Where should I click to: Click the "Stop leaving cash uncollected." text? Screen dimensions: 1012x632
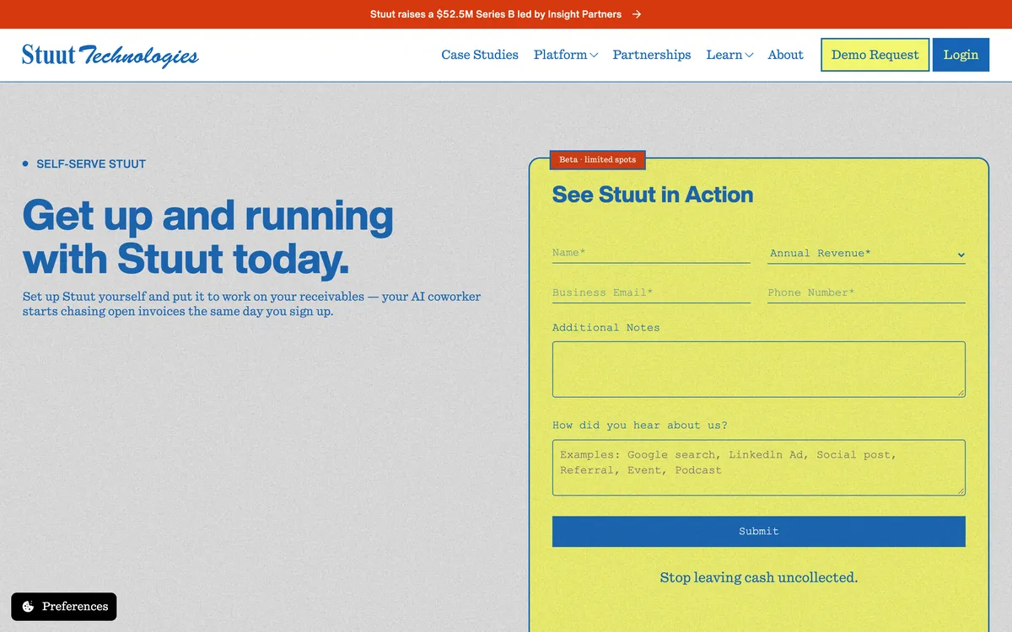(759, 577)
